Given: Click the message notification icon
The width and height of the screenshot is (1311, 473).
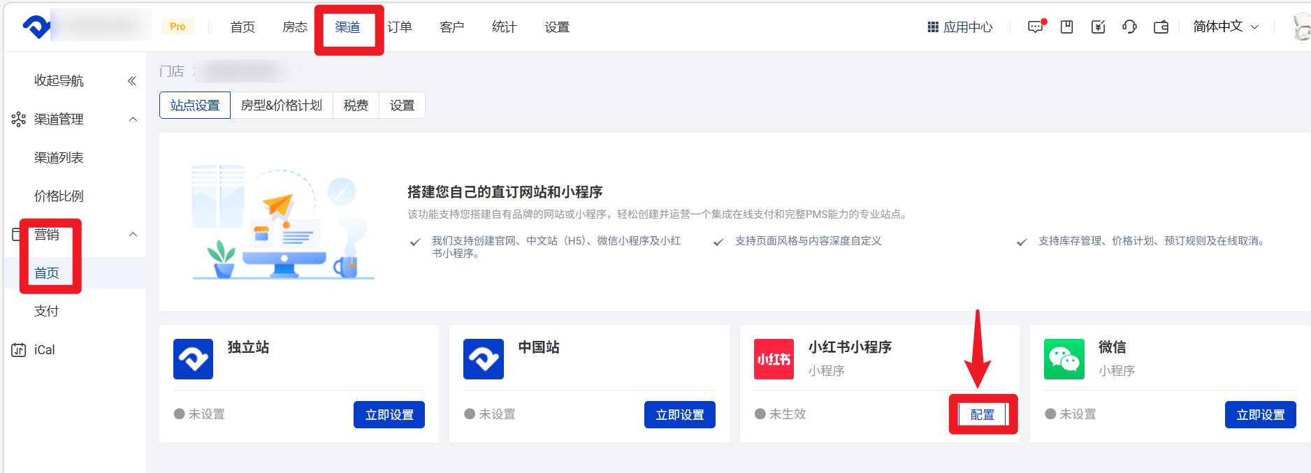Looking at the screenshot, I should tap(1035, 27).
